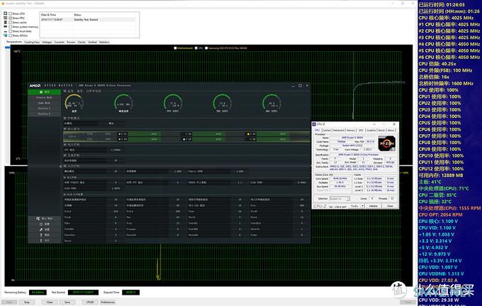Maximize the Ryzen Master window
This screenshot has width=482, height=306.
300,86
